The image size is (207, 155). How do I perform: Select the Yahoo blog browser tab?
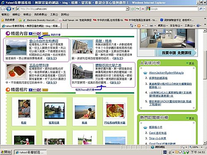(x=31, y=26)
